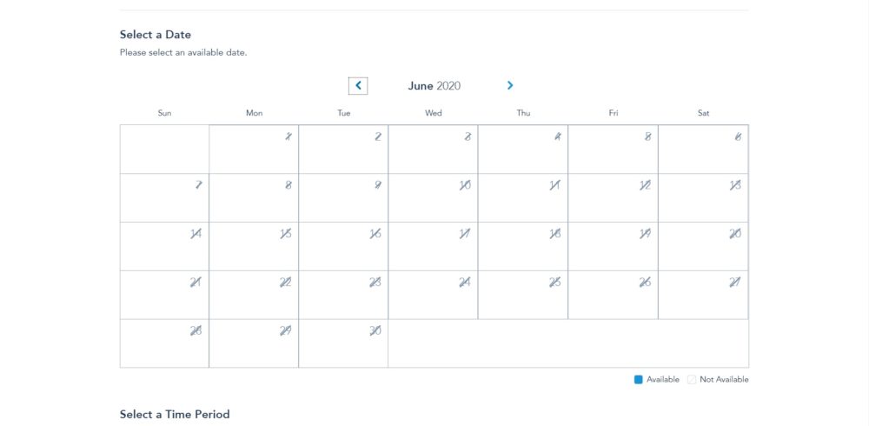Pick June 10 in the Wednesday column
This screenshot has height=426, width=869.
click(434, 198)
